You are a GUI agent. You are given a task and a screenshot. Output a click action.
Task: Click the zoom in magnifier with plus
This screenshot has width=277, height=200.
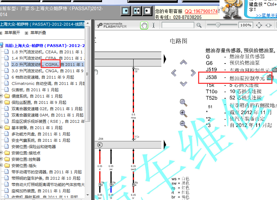point(183,114)
